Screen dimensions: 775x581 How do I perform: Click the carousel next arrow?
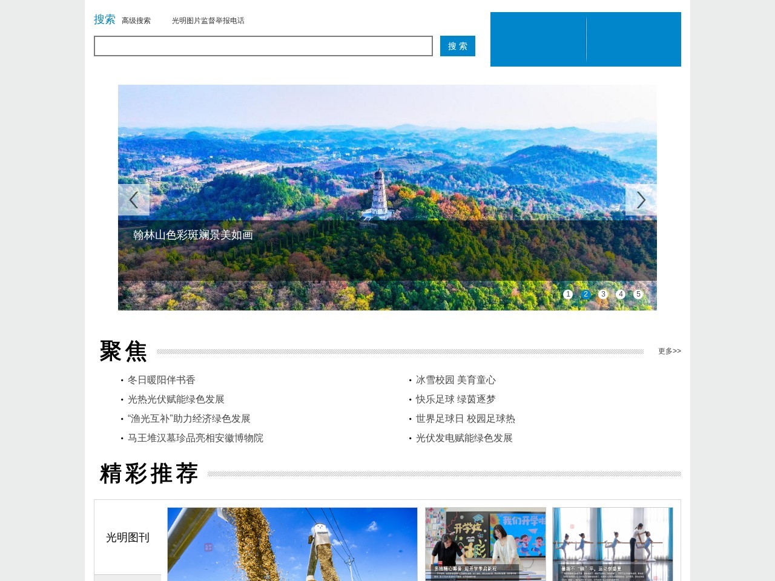[x=641, y=199]
